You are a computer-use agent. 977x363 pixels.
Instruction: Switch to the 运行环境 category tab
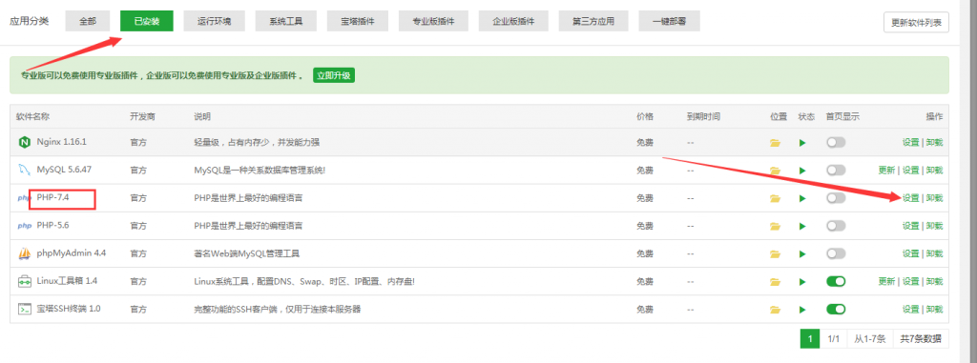[x=215, y=21]
